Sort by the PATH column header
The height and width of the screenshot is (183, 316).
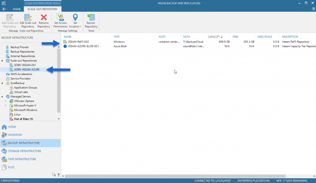186,37
